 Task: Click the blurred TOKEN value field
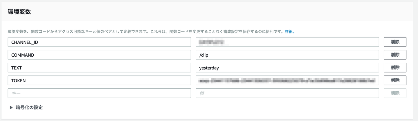coord(287,81)
